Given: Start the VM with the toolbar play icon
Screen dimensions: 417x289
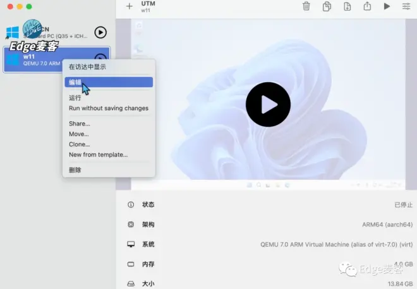Looking at the screenshot, I should click(387, 6).
